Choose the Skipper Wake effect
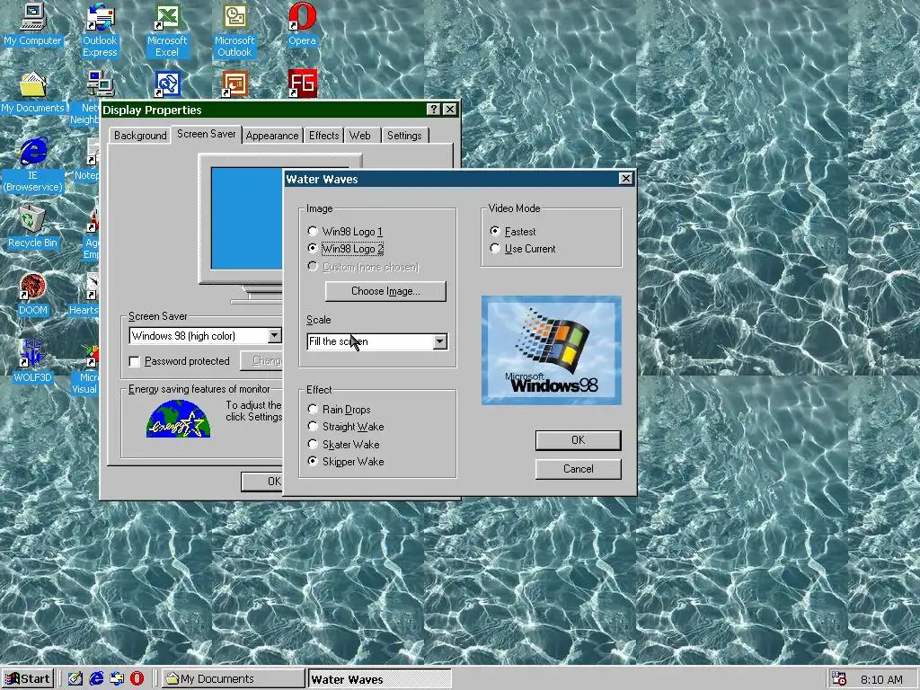920x690 pixels. tap(313, 461)
